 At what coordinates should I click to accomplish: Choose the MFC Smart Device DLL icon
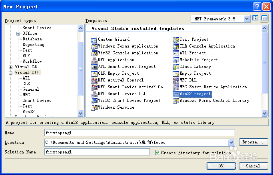[x=94, y=94]
